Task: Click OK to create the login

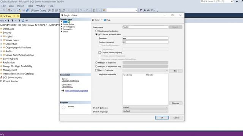Action: (162, 117)
